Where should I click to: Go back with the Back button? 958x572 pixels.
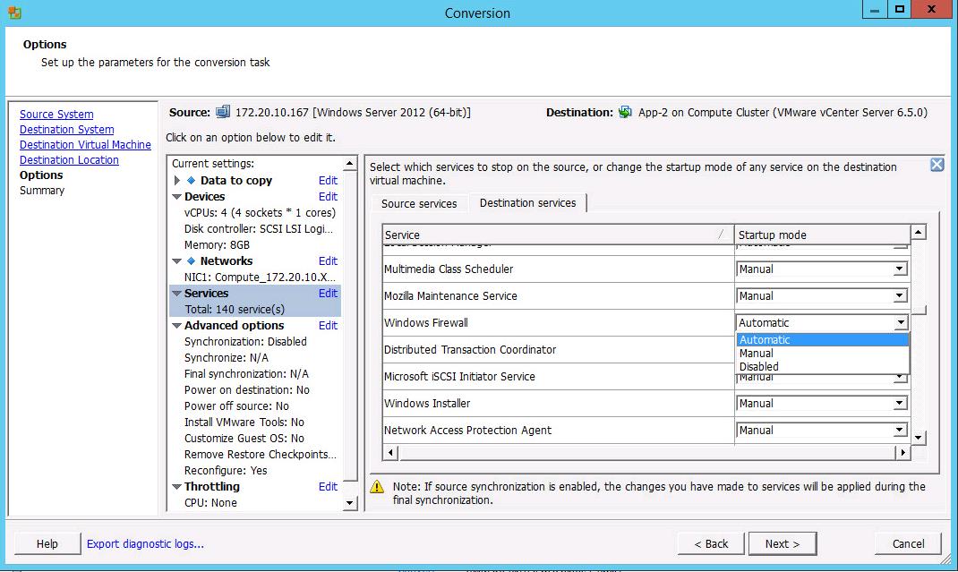pos(711,544)
